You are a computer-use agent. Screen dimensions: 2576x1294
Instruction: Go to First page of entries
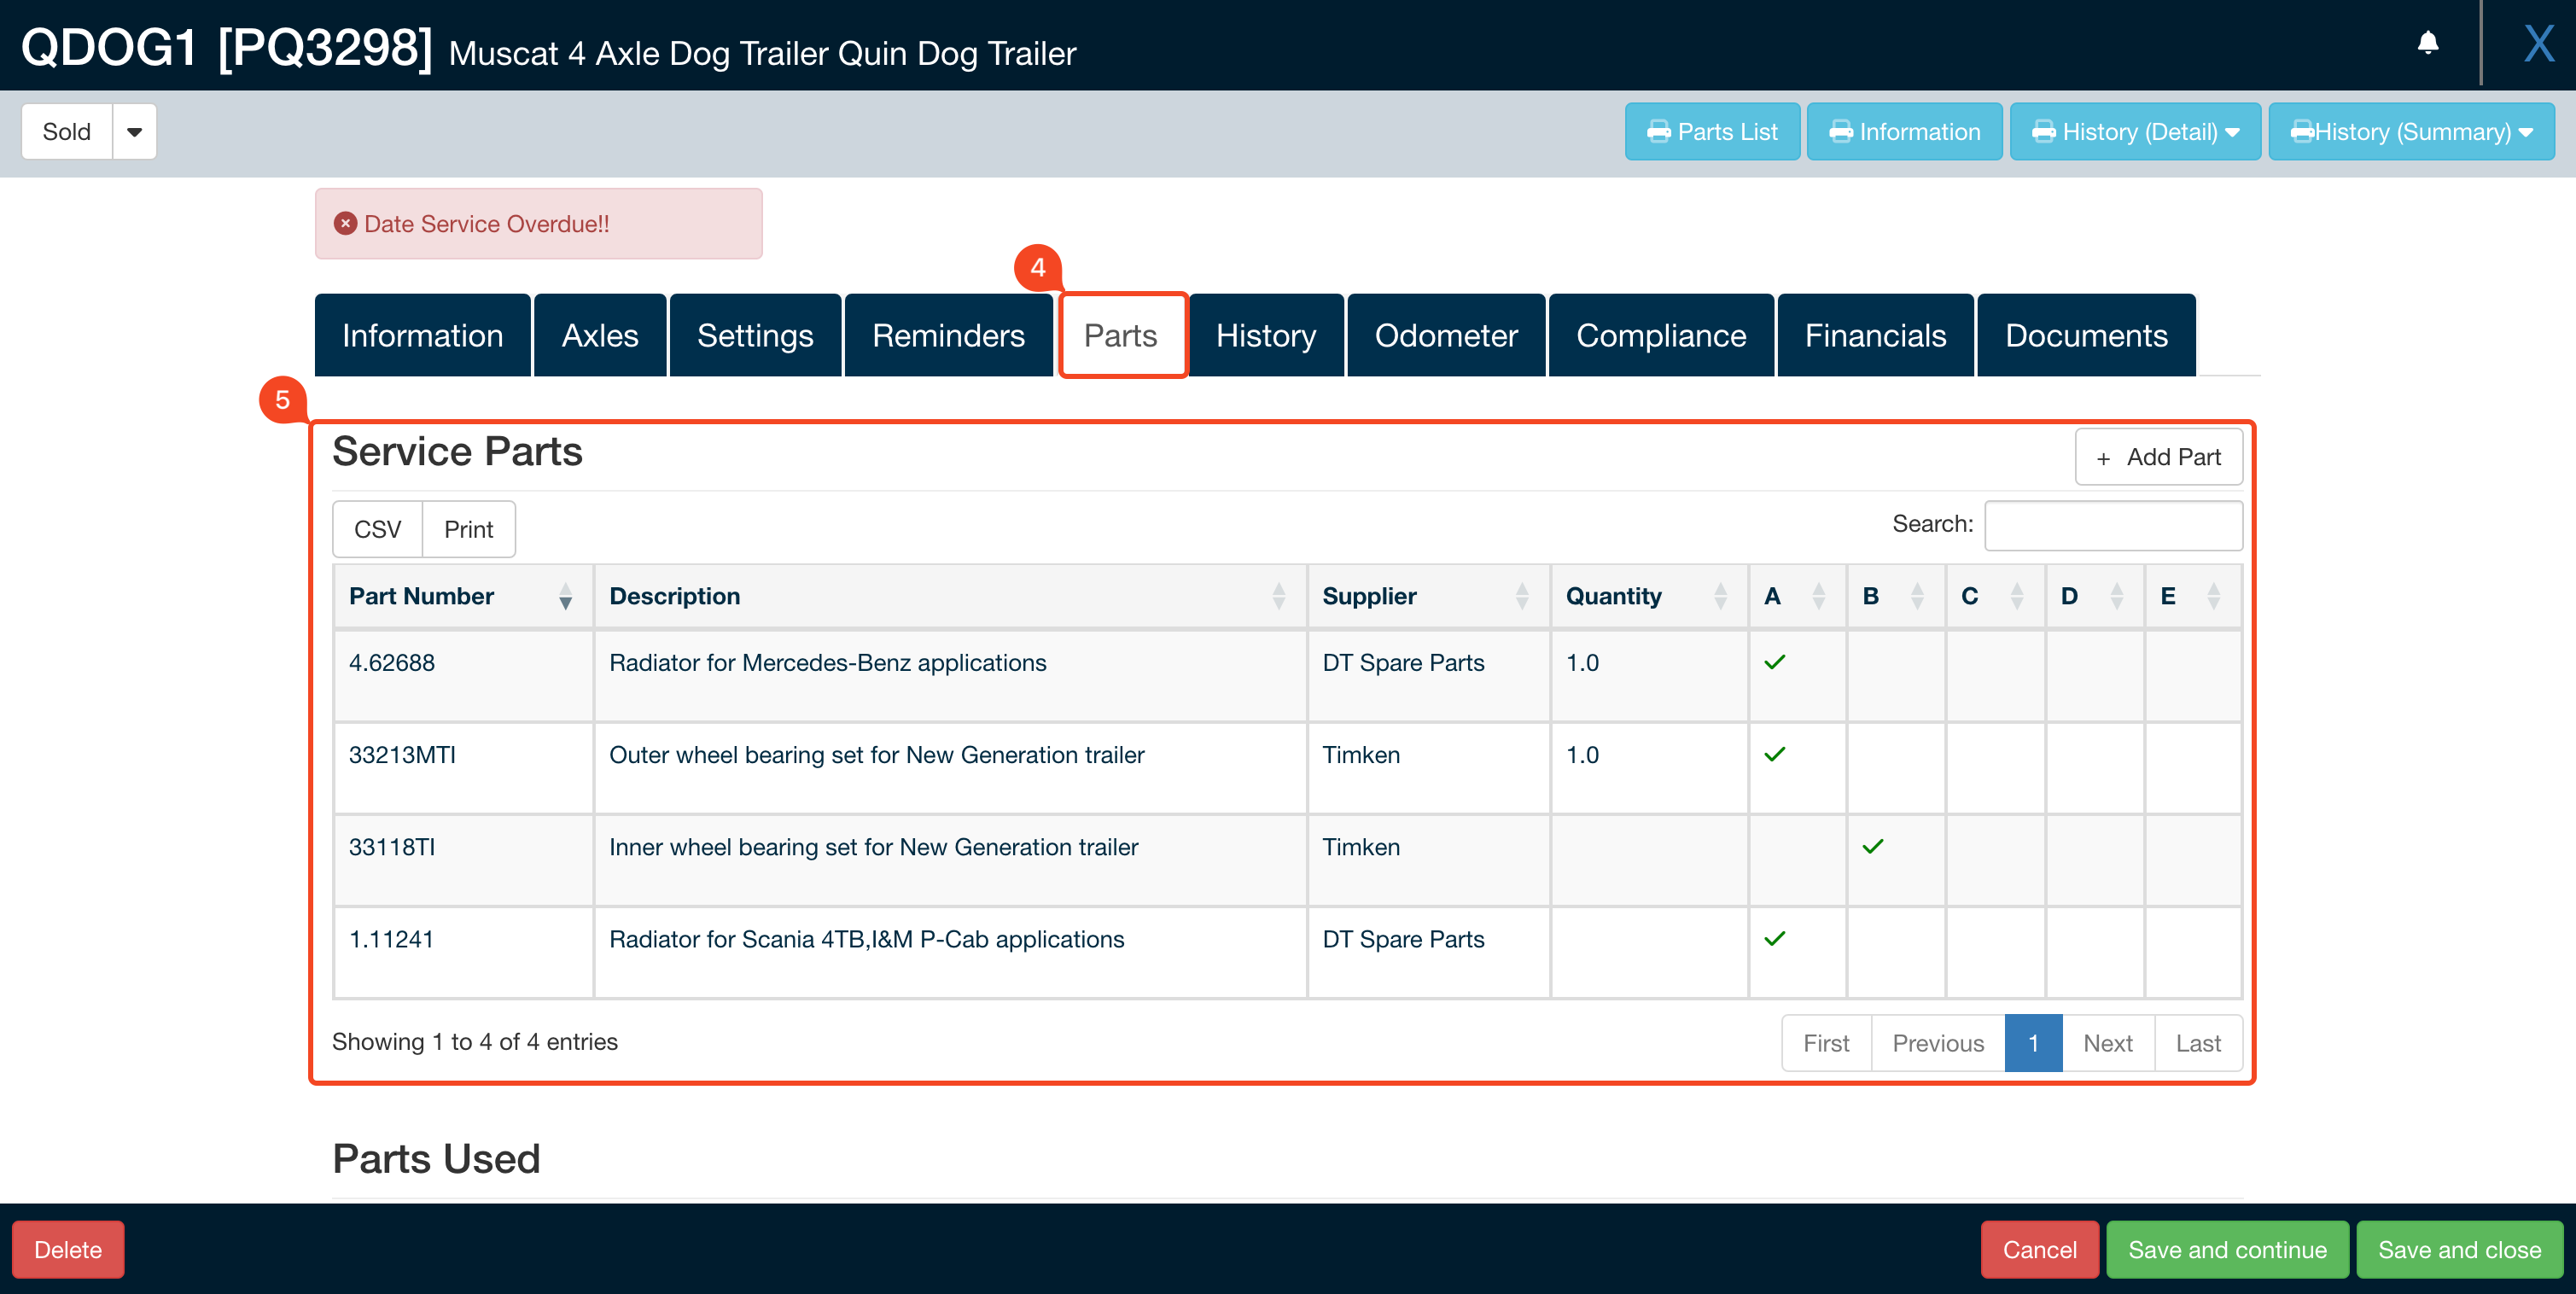(x=1826, y=1042)
